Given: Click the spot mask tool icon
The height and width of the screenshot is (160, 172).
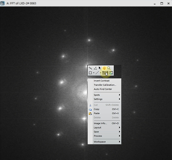Looking at the screenshot, I should [x=105, y=73].
